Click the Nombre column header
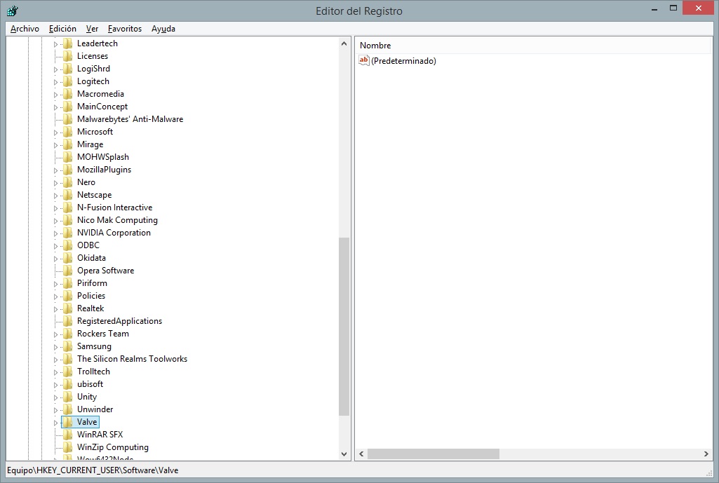 (x=375, y=46)
